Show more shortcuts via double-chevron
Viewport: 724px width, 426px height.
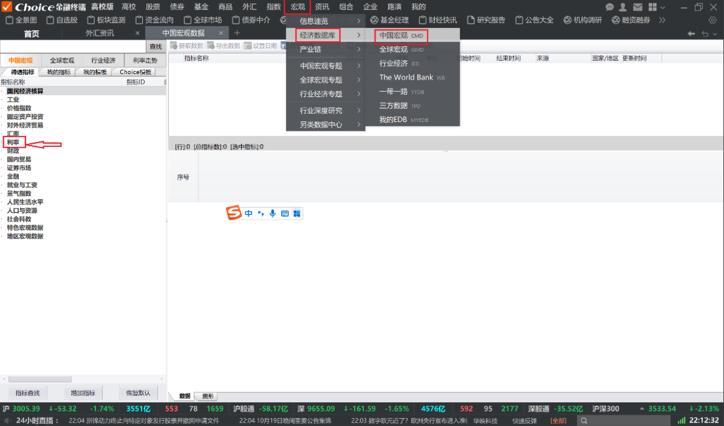(662, 20)
